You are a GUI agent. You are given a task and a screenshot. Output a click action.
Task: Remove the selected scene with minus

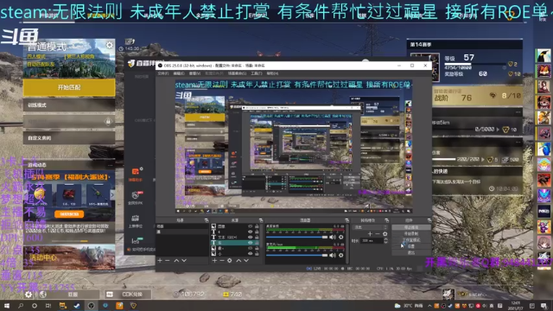coord(168,261)
